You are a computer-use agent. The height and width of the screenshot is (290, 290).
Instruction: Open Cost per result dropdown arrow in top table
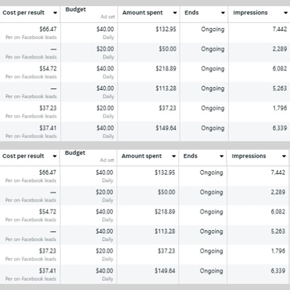tap(55, 13)
